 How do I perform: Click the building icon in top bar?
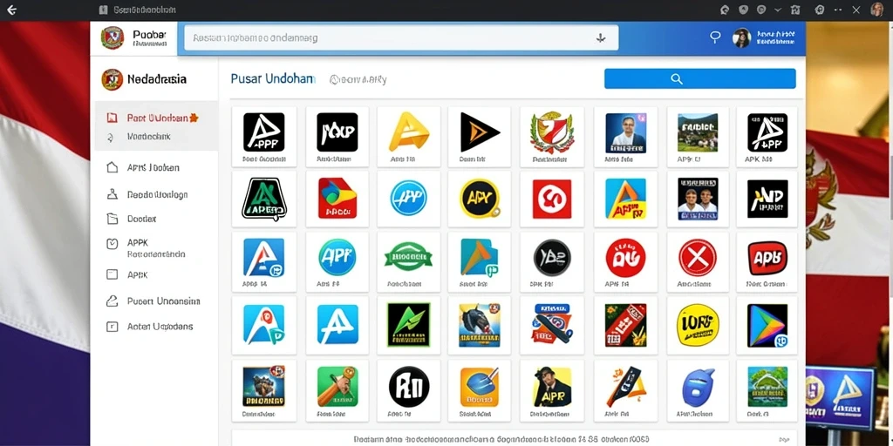click(x=795, y=10)
